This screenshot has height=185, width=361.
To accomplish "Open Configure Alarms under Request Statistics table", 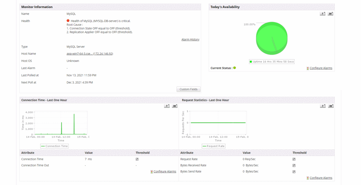I will pyautogui.click(x=321, y=178).
